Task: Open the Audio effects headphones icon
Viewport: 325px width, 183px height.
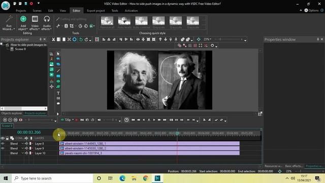Action: click(x=47, y=19)
